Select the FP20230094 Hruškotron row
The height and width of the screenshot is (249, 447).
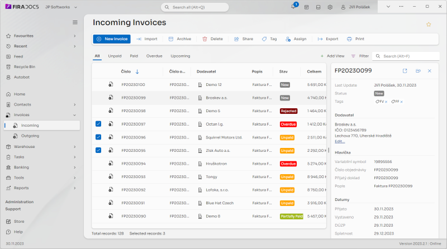[x=209, y=164]
